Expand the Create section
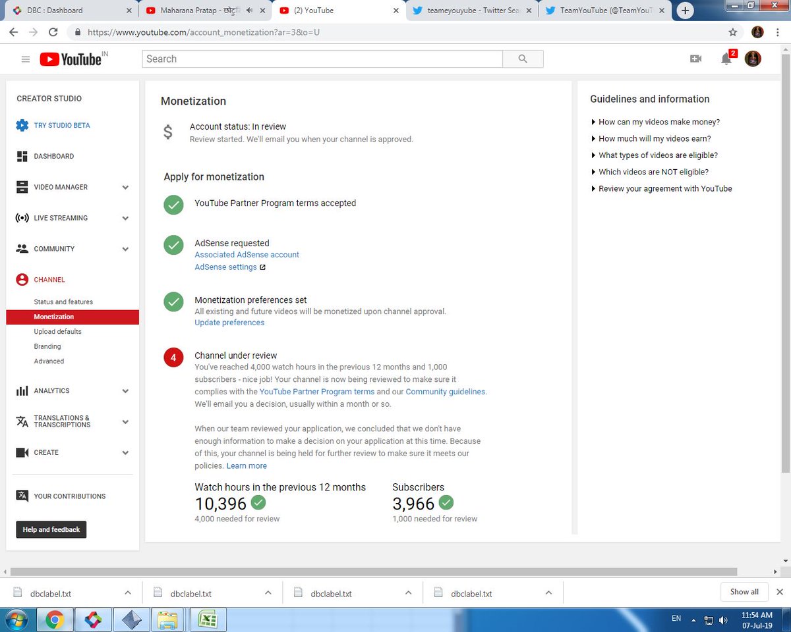 [x=125, y=453]
